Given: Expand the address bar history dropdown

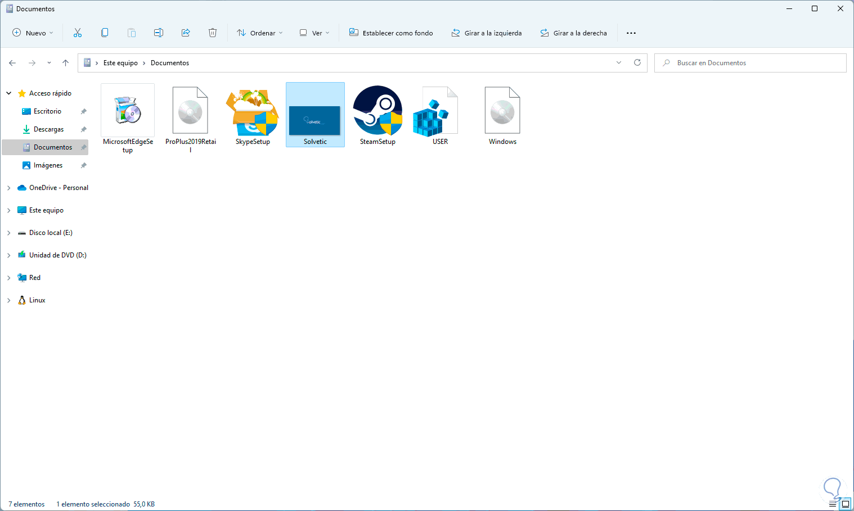Looking at the screenshot, I should click(619, 62).
